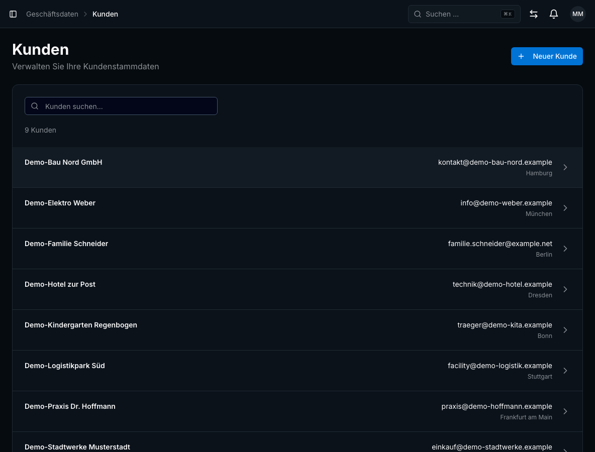Screen dimensions: 595x452
Task: Click the traeger@demo-kita.example email
Action: pos(505,325)
